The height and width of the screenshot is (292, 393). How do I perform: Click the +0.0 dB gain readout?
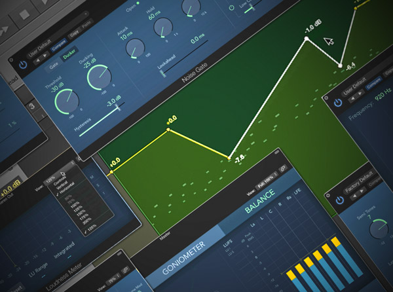pos(10,190)
